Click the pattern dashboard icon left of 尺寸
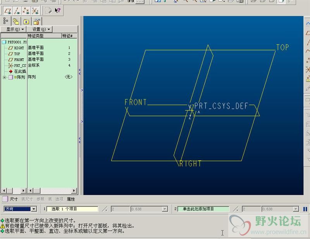This screenshot has height=239, width=310. click(x=5, y=199)
